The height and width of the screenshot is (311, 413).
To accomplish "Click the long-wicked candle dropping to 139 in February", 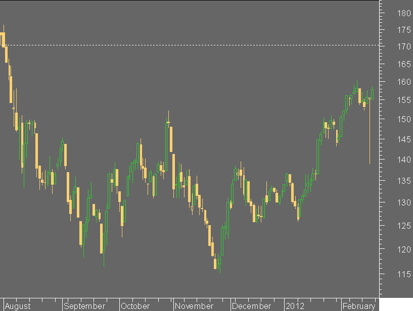I will (370, 131).
